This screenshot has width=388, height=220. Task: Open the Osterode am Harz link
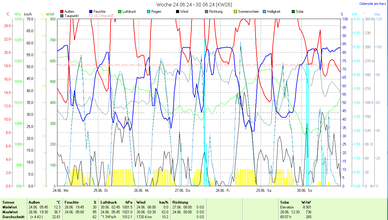(x=373, y=4)
